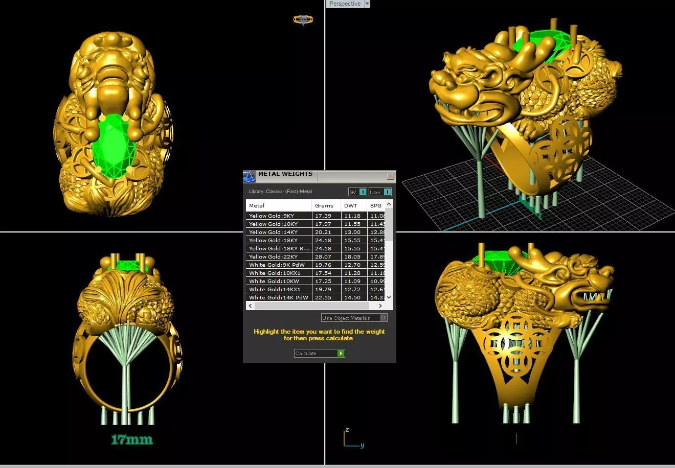Select the Yellow Gold:18KY row

(316, 240)
